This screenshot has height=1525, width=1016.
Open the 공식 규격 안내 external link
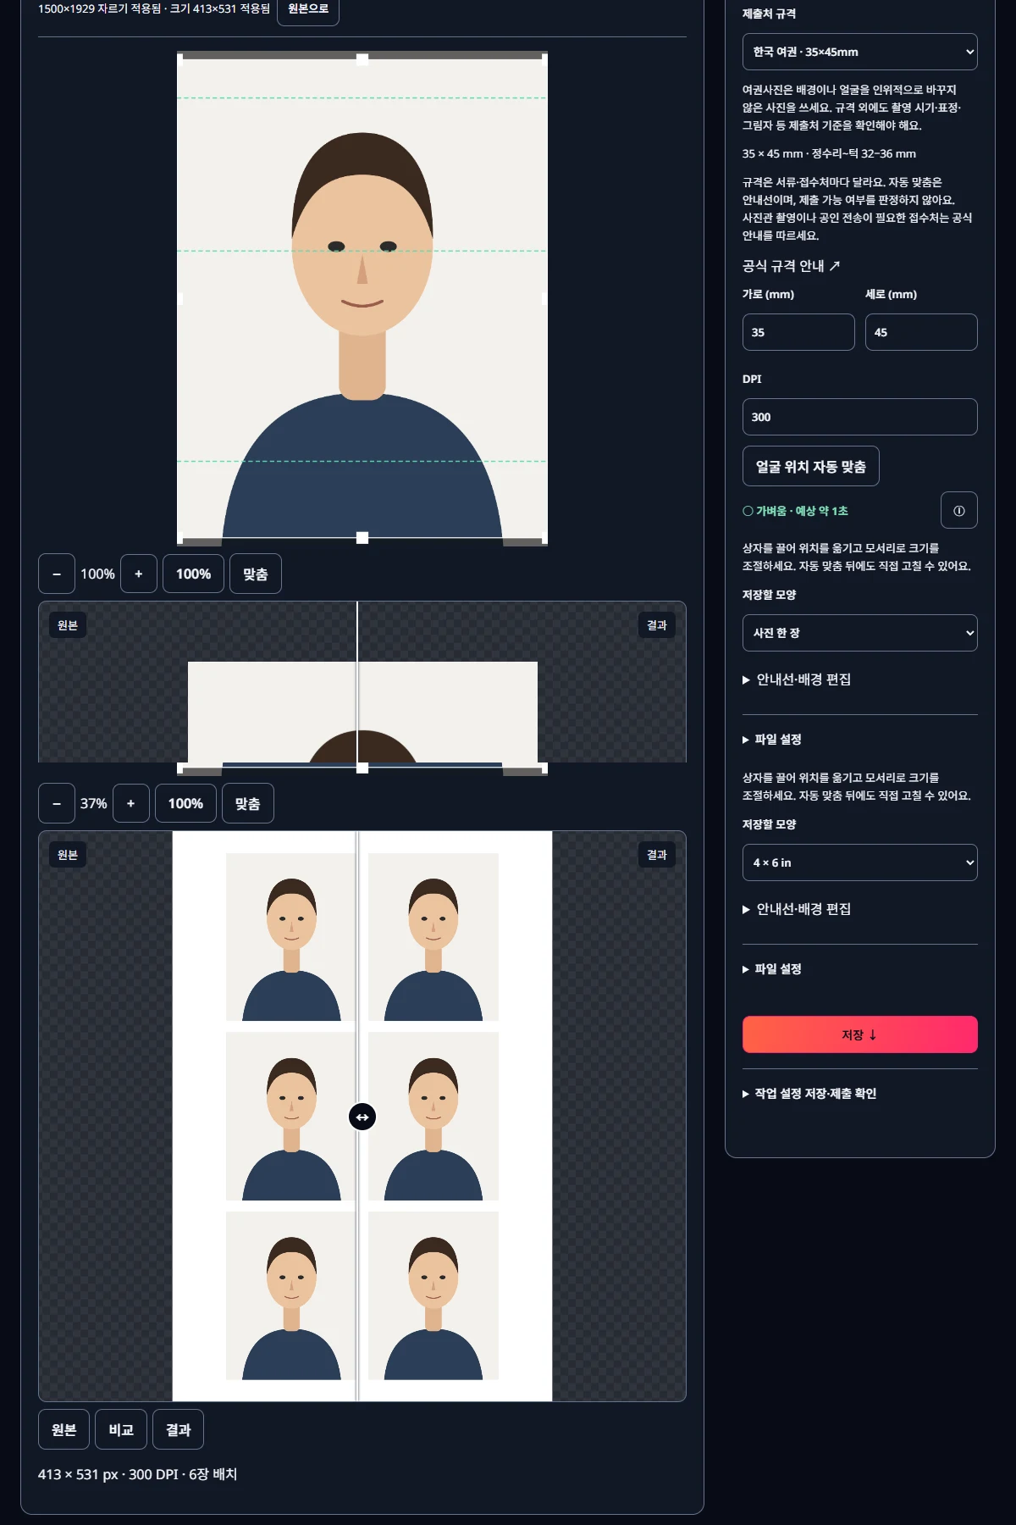click(791, 266)
